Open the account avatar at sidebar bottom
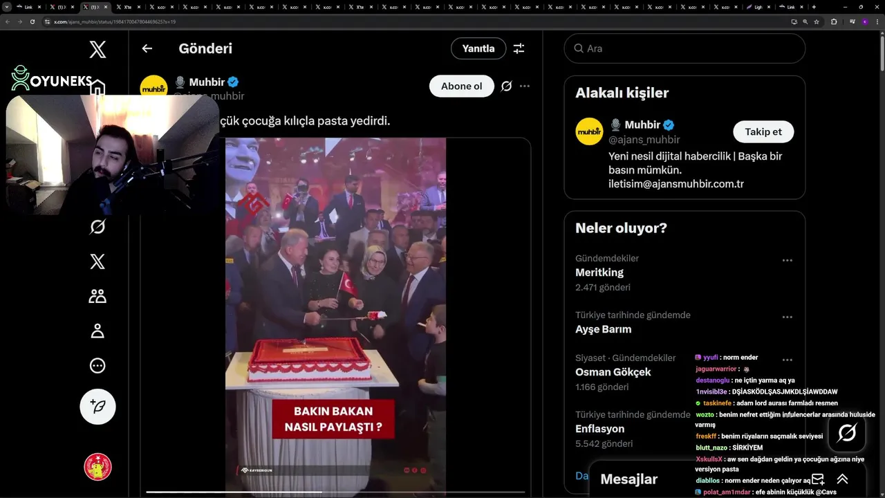Screen dimensions: 885x498 pyautogui.click(x=97, y=467)
